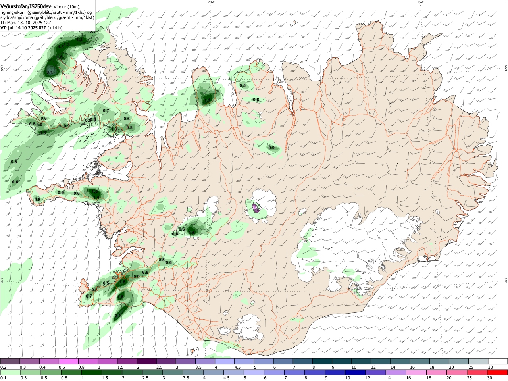Click the 3.1 precipitation value on the map
The width and height of the screenshot is (508, 381).
(x=50, y=72)
